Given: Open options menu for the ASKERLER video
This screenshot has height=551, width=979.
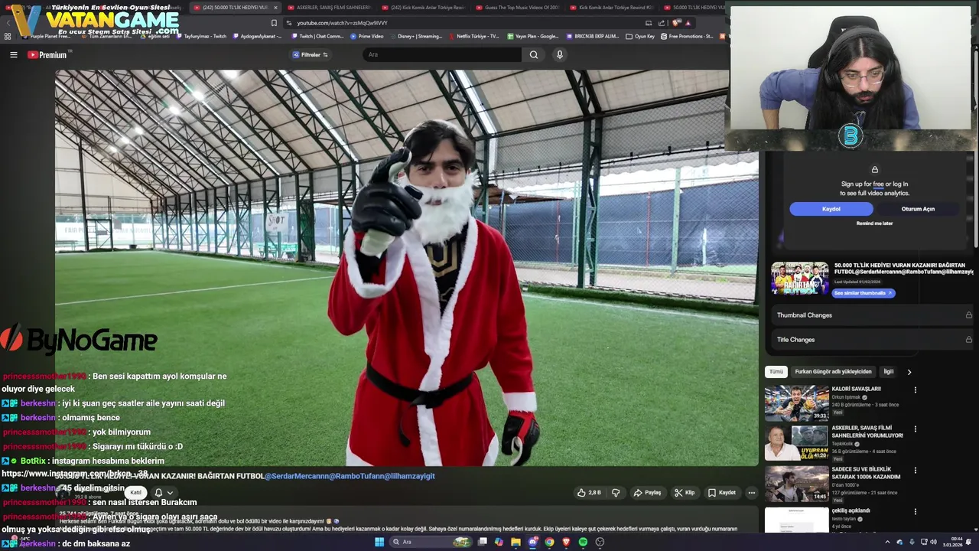Looking at the screenshot, I should point(915,429).
